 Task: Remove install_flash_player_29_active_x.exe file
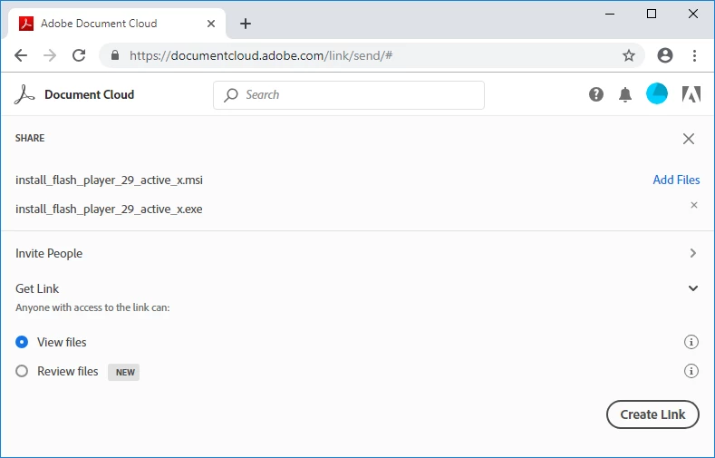click(x=694, y=205)
